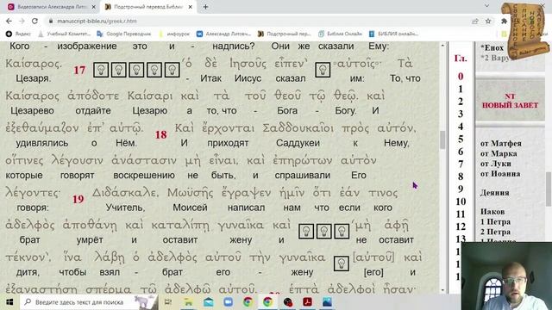
Task: Open Adobe Acrobat from the taskbar
Action: point(307,302)
